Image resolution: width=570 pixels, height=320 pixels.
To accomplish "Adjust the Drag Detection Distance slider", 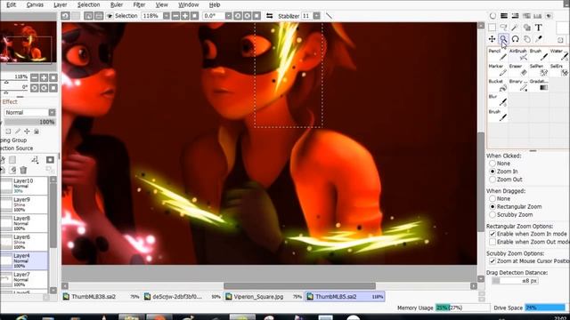I will click(x=515, y=281).
